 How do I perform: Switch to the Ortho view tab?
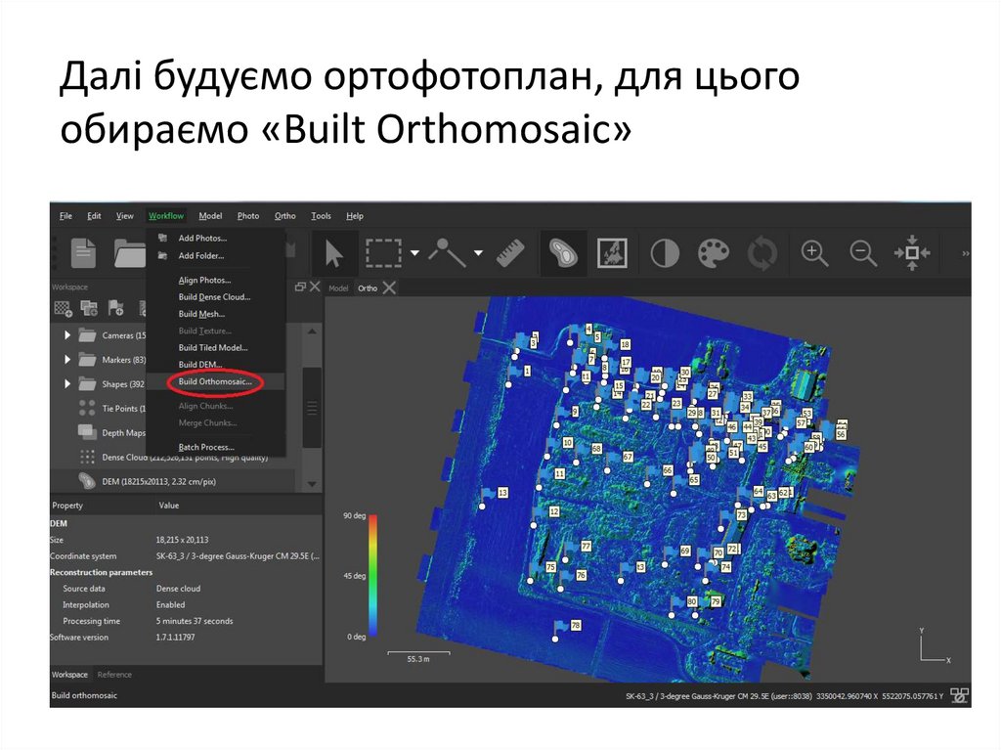[368, 288]
